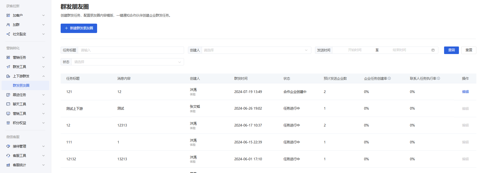Expand the 营销任务 menu chevron

[43, 57]
